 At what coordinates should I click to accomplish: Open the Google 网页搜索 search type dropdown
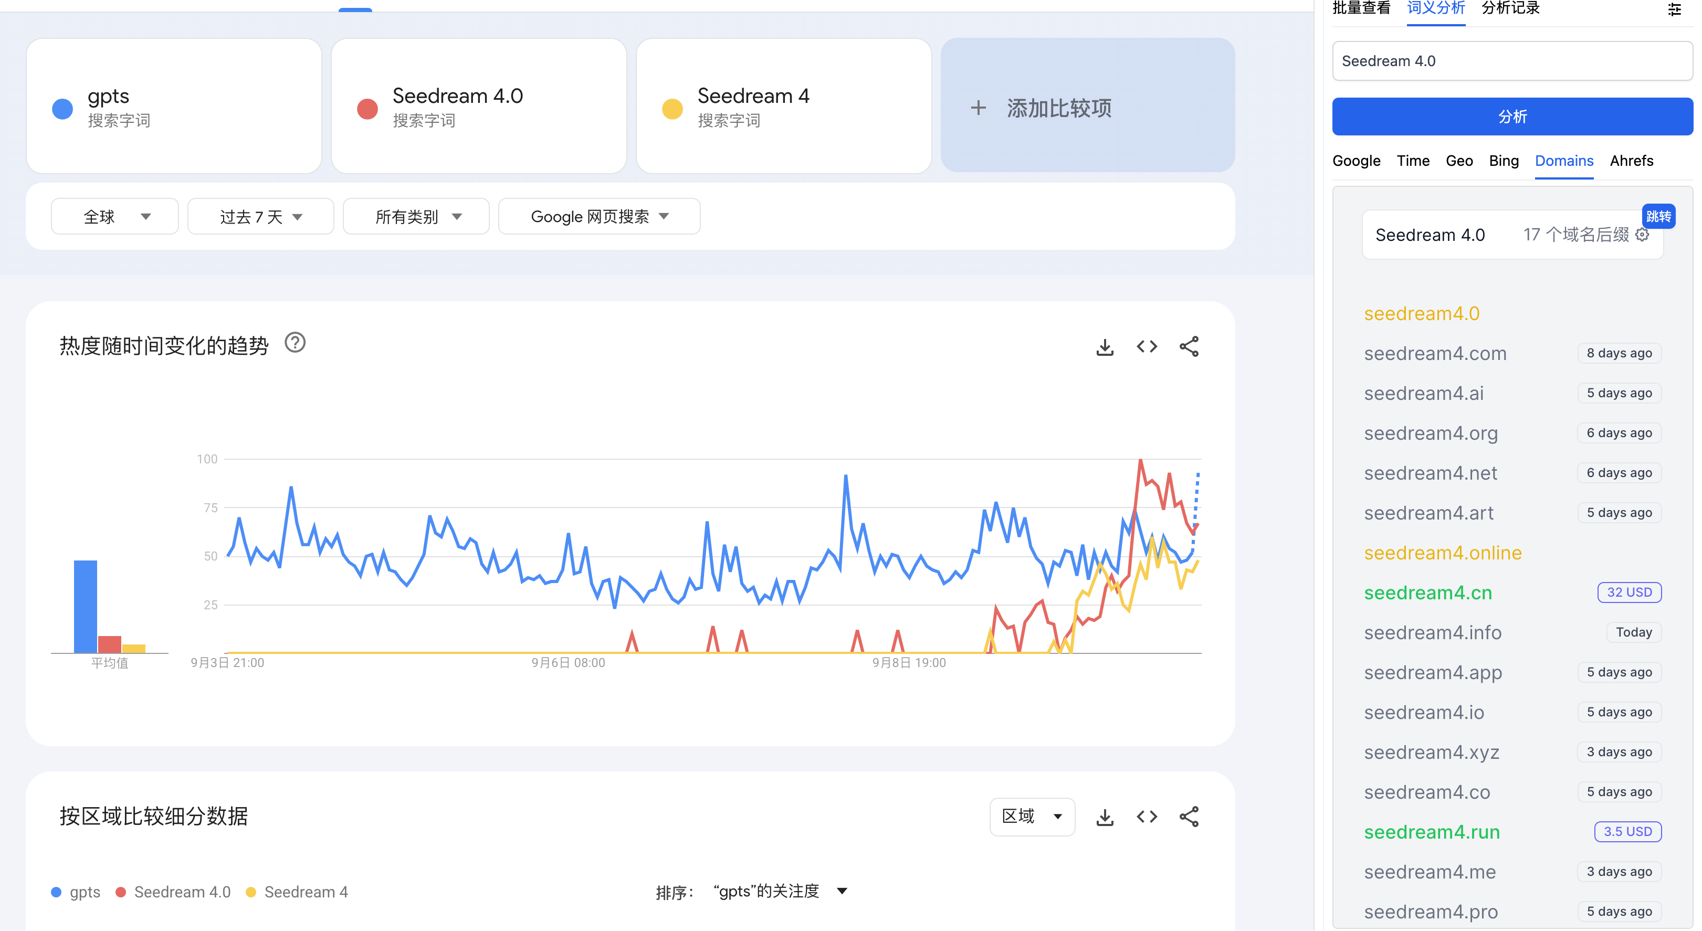click(x=599, y=217)
